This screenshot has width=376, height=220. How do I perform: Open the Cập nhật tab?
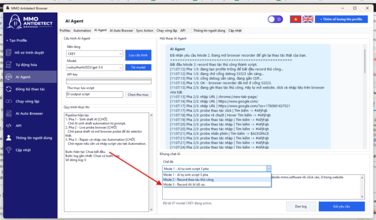235,30
